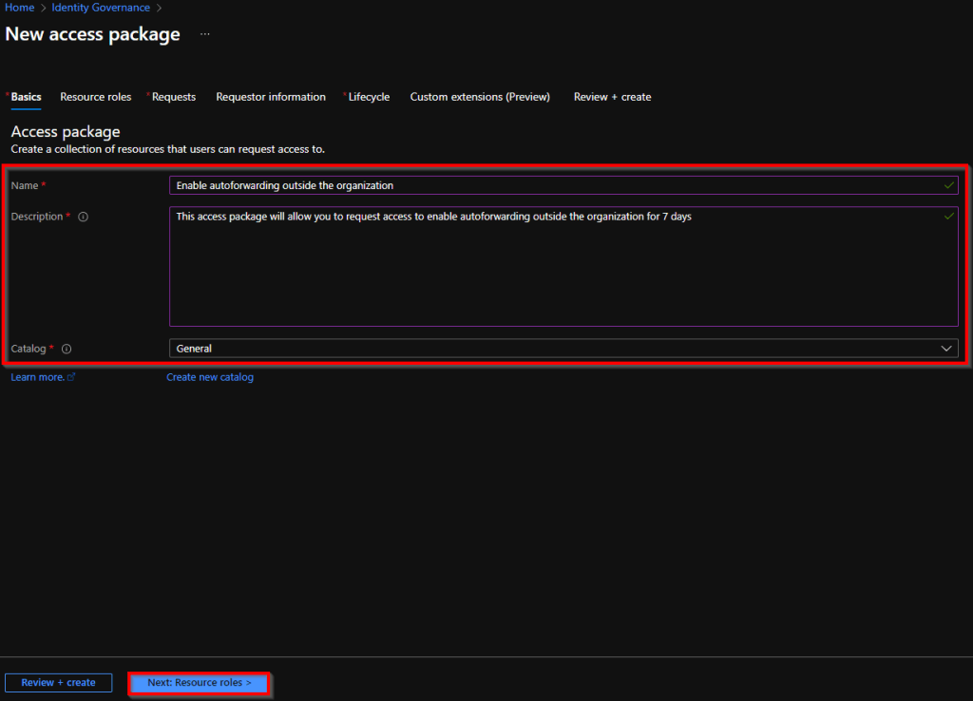Go to the Requests tab
This screenshot has width=973, height=701.
coord(174,97)
